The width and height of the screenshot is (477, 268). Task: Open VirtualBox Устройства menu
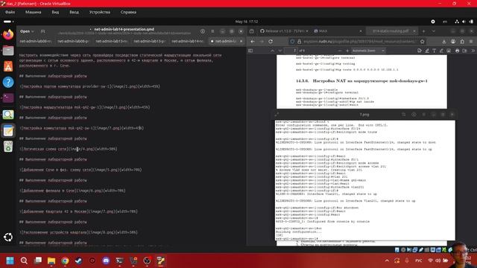click(100, 12)
